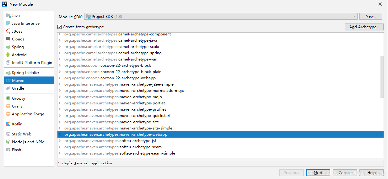Viewport: 388px width, 179px height.
Task: Click the Spring leaf icon
Action: click(8, 47)
